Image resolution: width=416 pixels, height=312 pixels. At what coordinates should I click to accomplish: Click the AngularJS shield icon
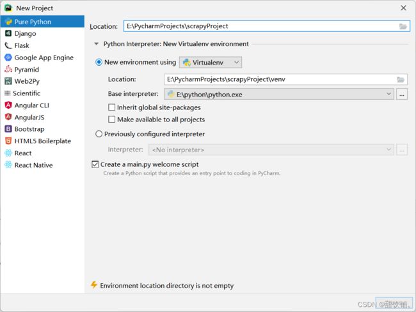pos(8,117)
